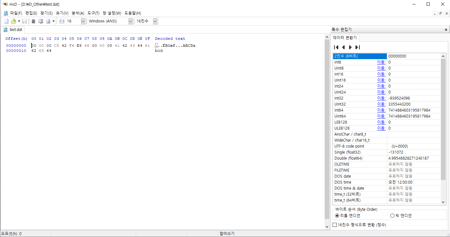
Task: Click the 이동 link for Int16
Action: (x=381, y=74)
